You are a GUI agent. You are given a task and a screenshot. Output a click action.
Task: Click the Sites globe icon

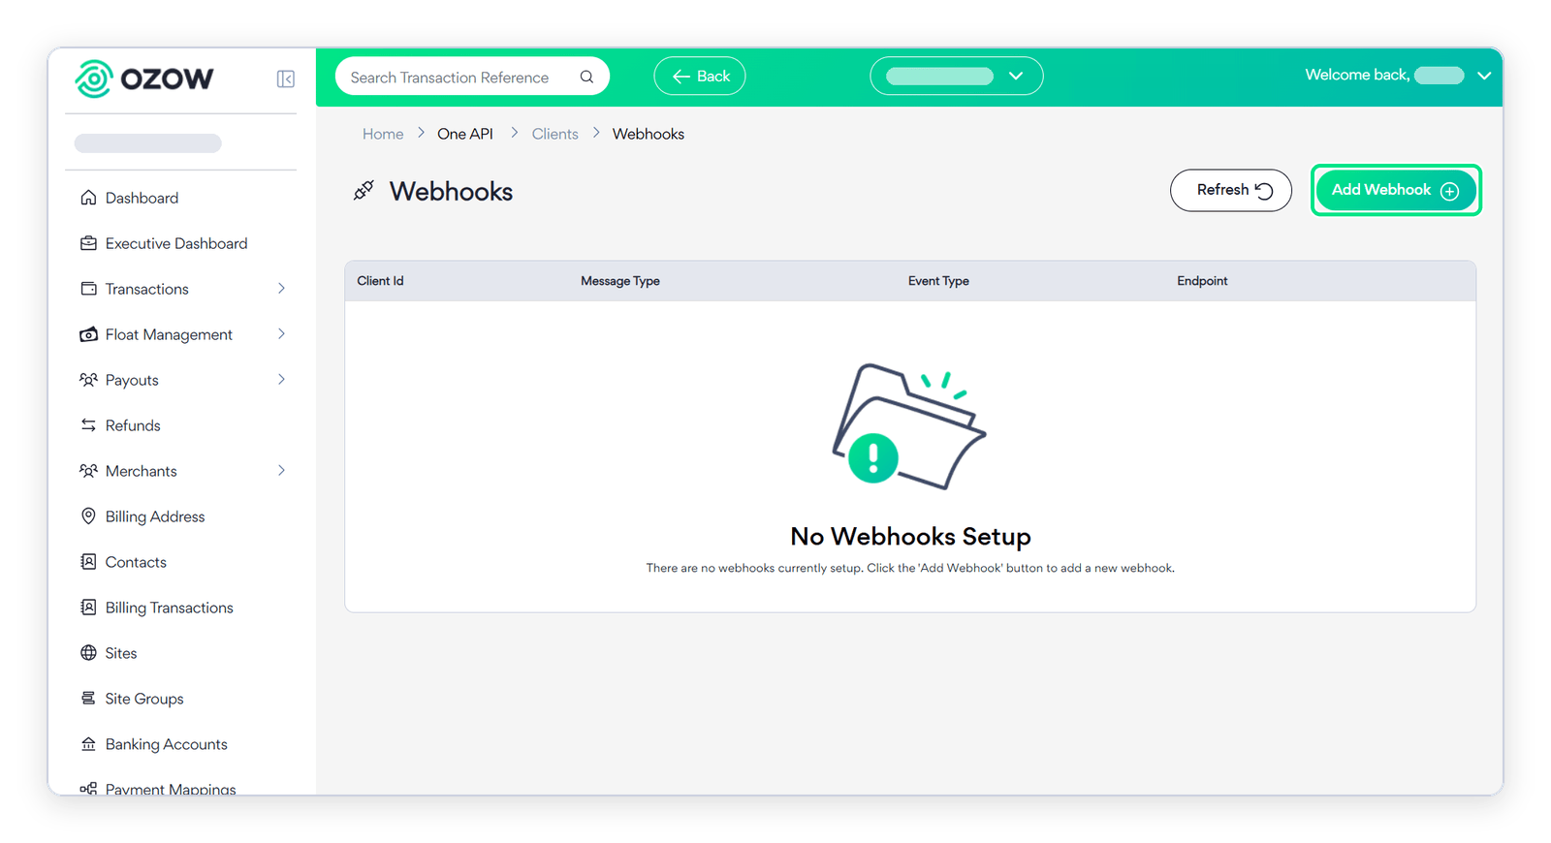(x=88, y=653)
